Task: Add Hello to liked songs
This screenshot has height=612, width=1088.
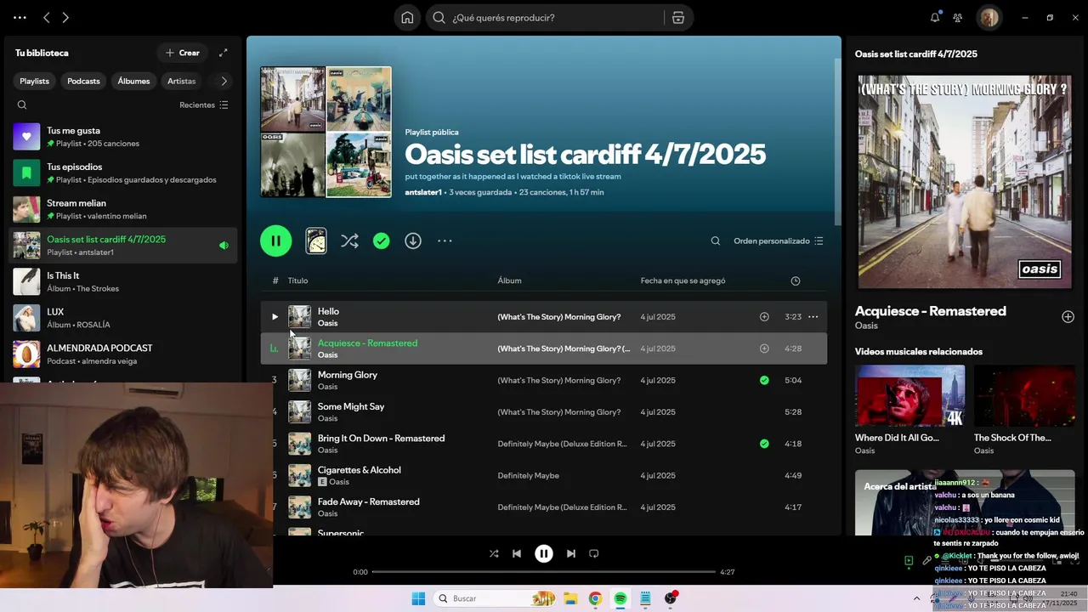Action: pyautogui.click(x=764, y=317)
